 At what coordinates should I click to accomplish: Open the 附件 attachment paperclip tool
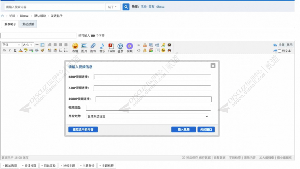(x=93, y=48)
